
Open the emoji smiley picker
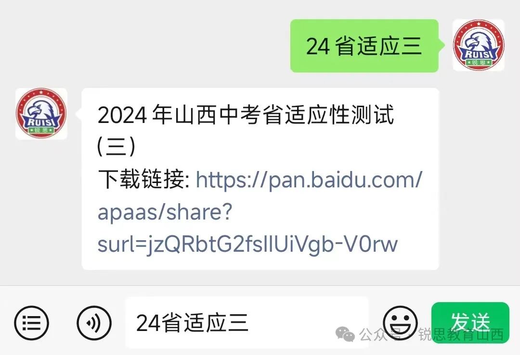(x=400, y=323)
